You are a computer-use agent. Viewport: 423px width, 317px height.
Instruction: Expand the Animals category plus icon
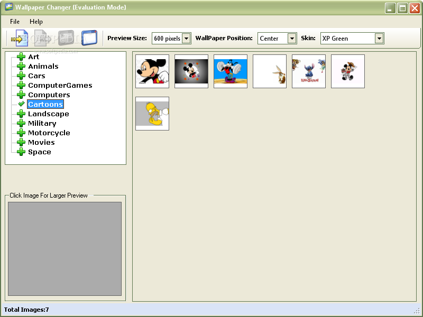point(21,66)
